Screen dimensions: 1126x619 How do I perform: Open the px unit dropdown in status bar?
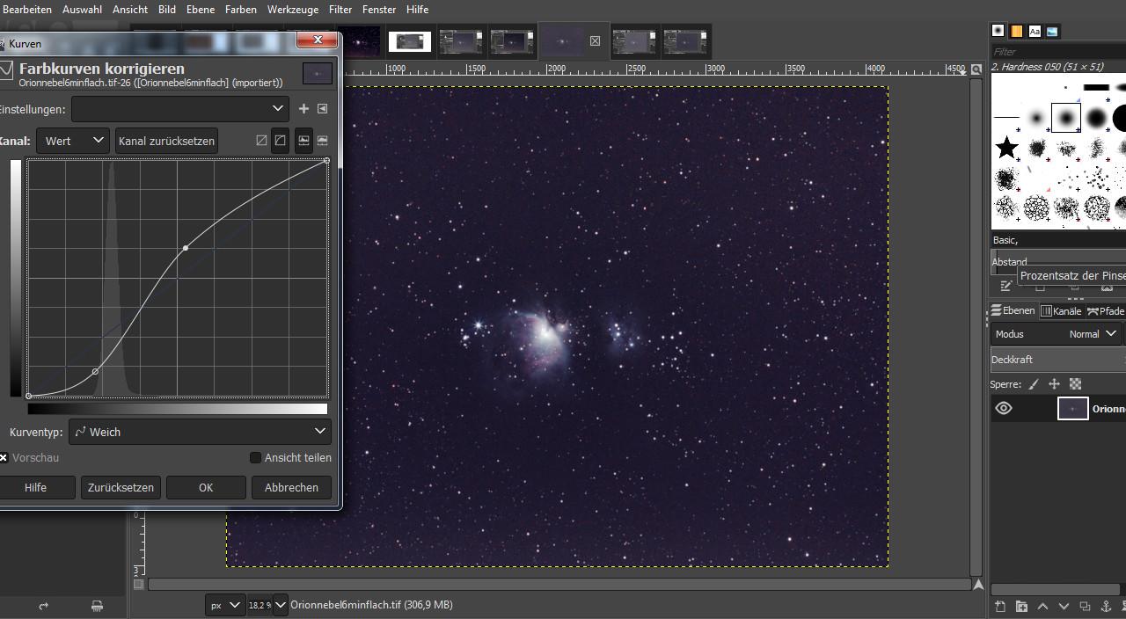click(225, 605)
